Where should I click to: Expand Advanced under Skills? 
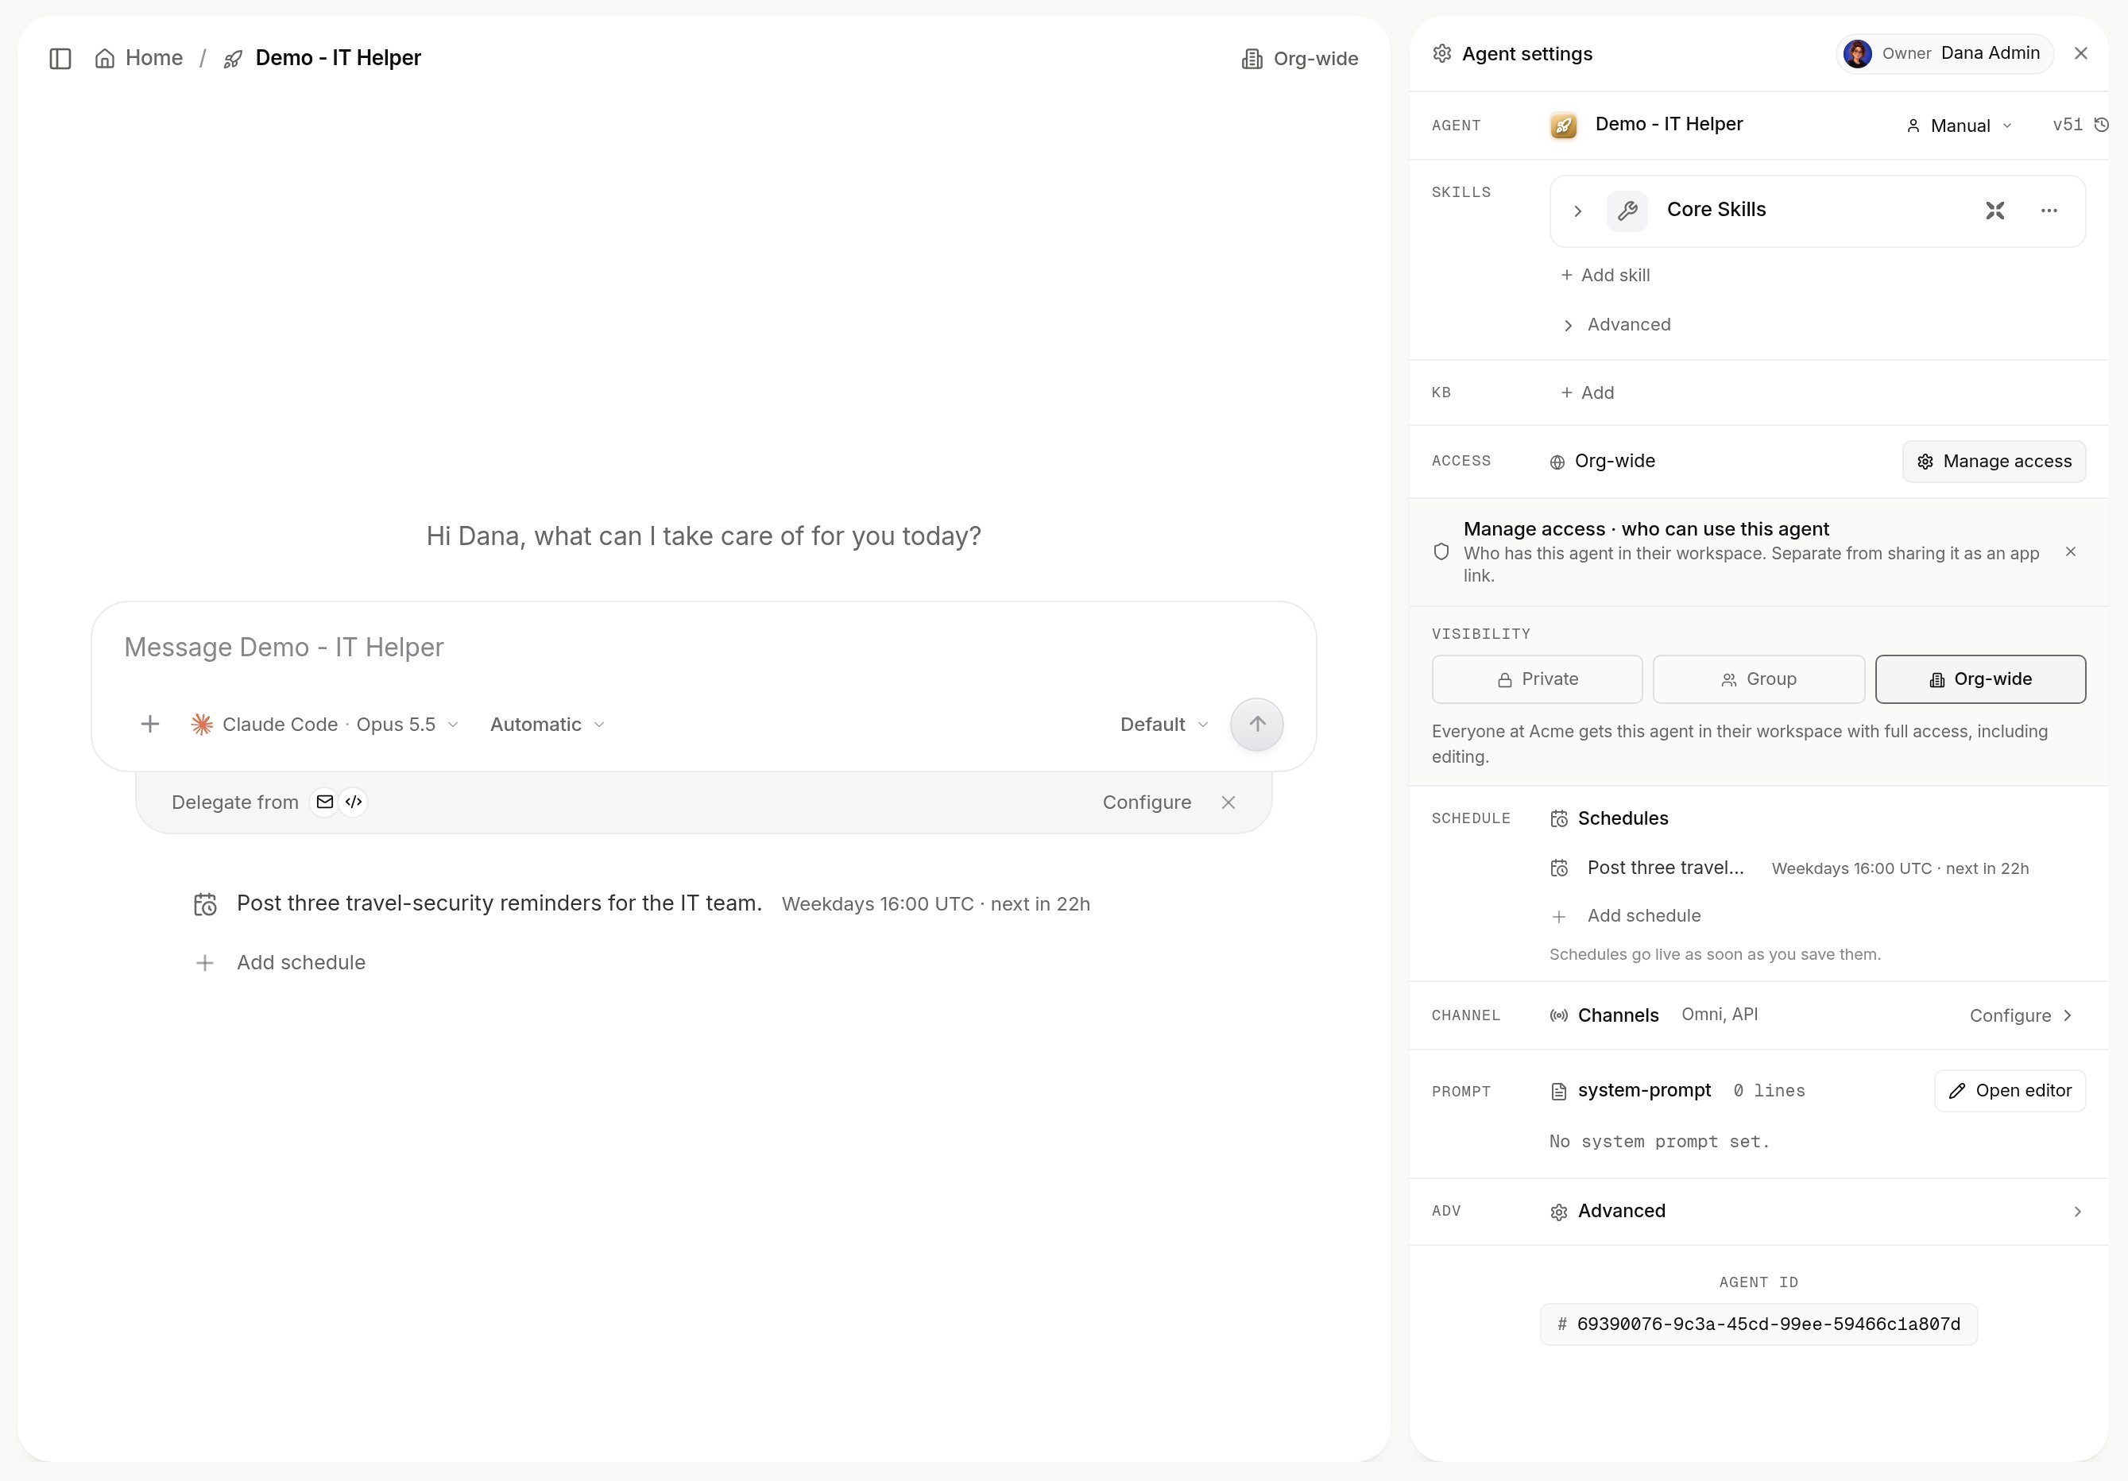pyautogui.click(x=1617, y=325)
